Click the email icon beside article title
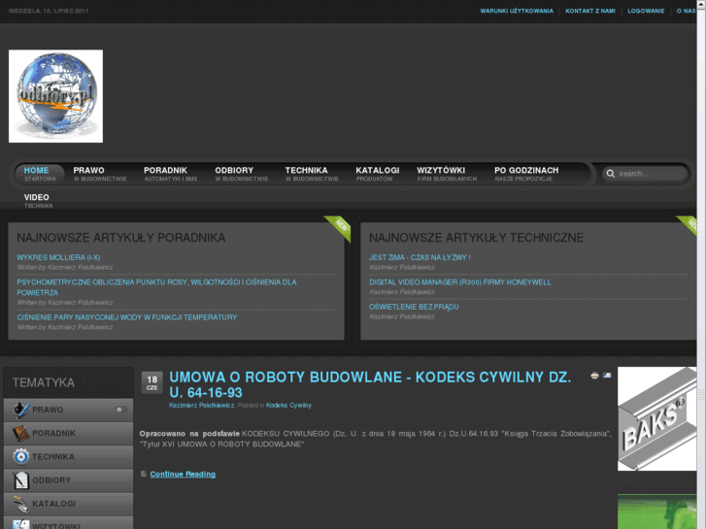706x529 pixels. 607,375
